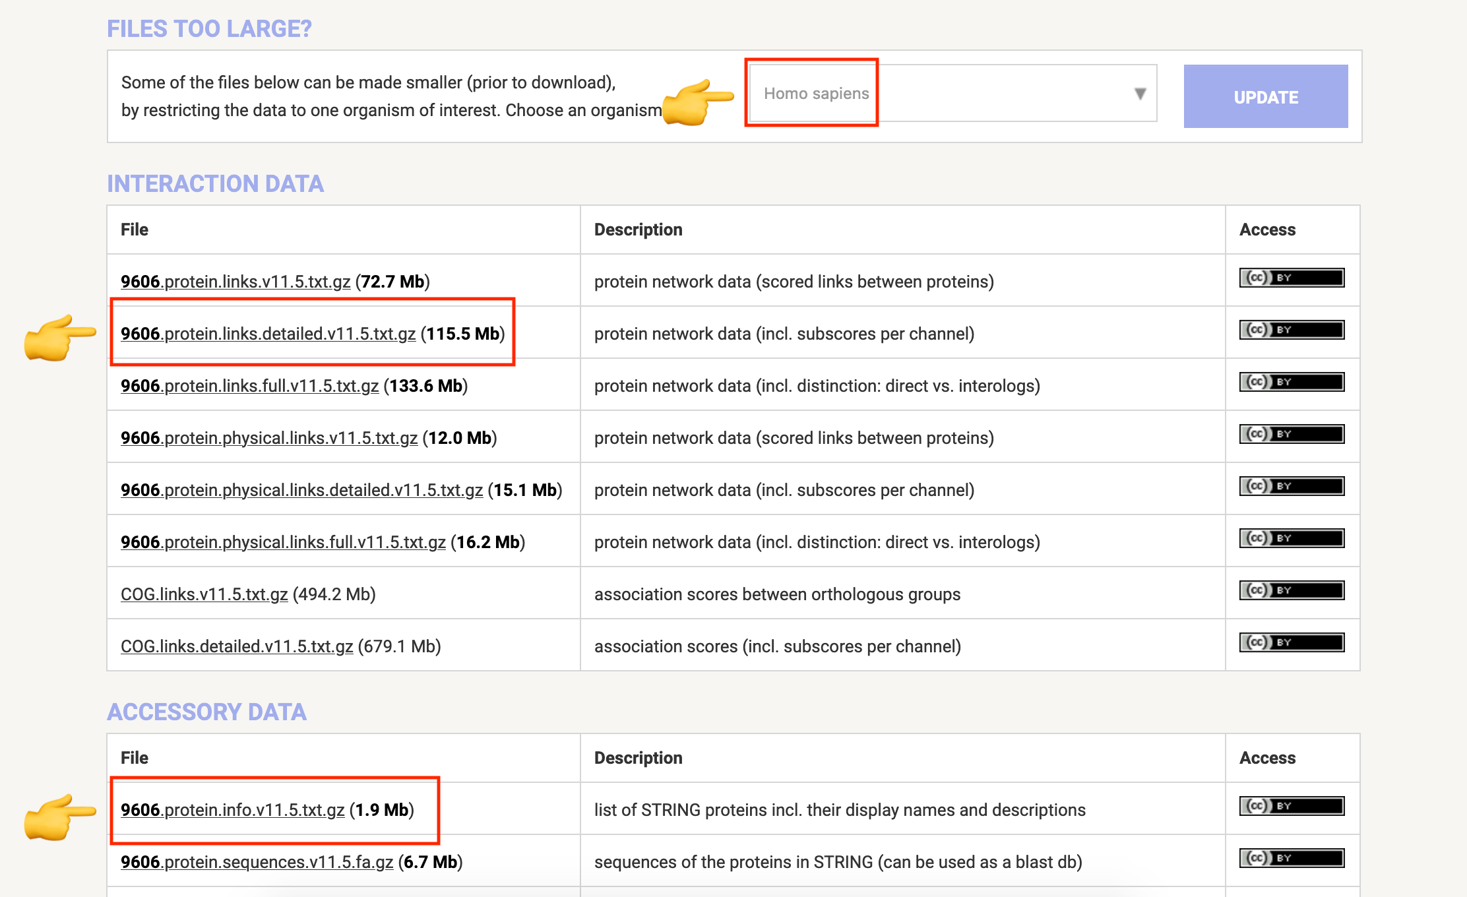1467x897 pixels.
Task: Click CC BY license badge for 9606.protein.links.v11.5
Action: click(x=1291, y=278)
